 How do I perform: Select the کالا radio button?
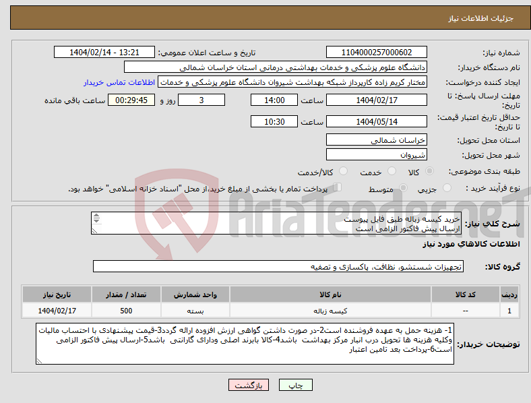click(429, 171)
